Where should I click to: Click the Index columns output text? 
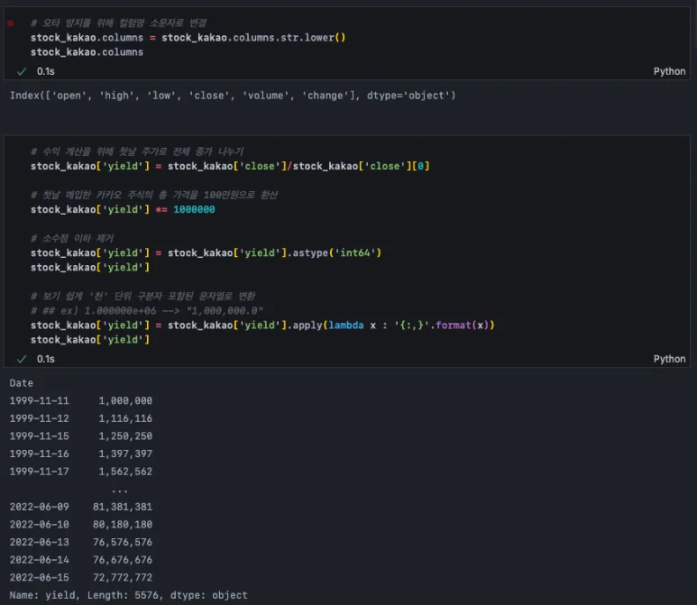233,95
